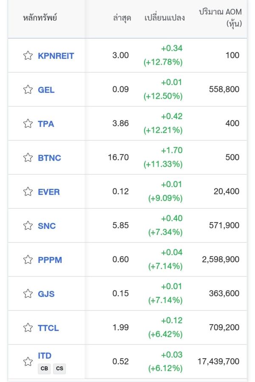Screen dimensions: 255x382
Task: Click the star next to GJS
Action: [x=28, y=294]
